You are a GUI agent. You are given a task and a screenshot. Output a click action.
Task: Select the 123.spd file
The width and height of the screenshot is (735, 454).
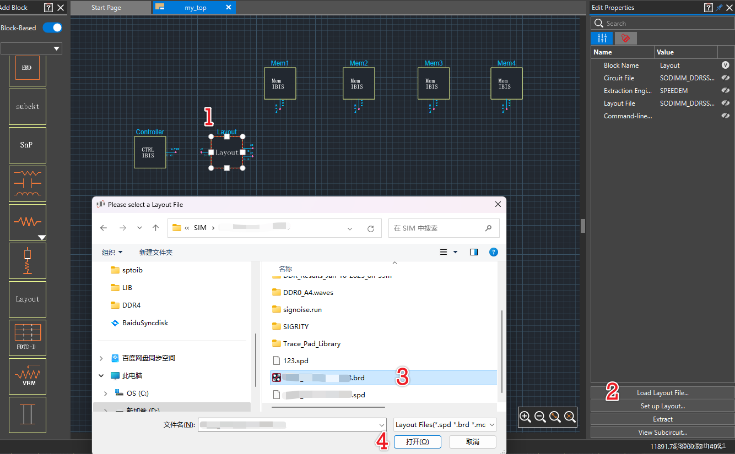tap(290, 360)
